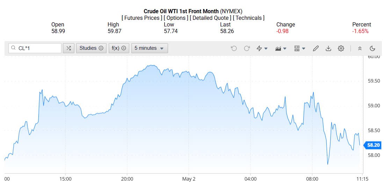Click the CL*1 symbol search field
Screen dimensions: 384x182
38,48
